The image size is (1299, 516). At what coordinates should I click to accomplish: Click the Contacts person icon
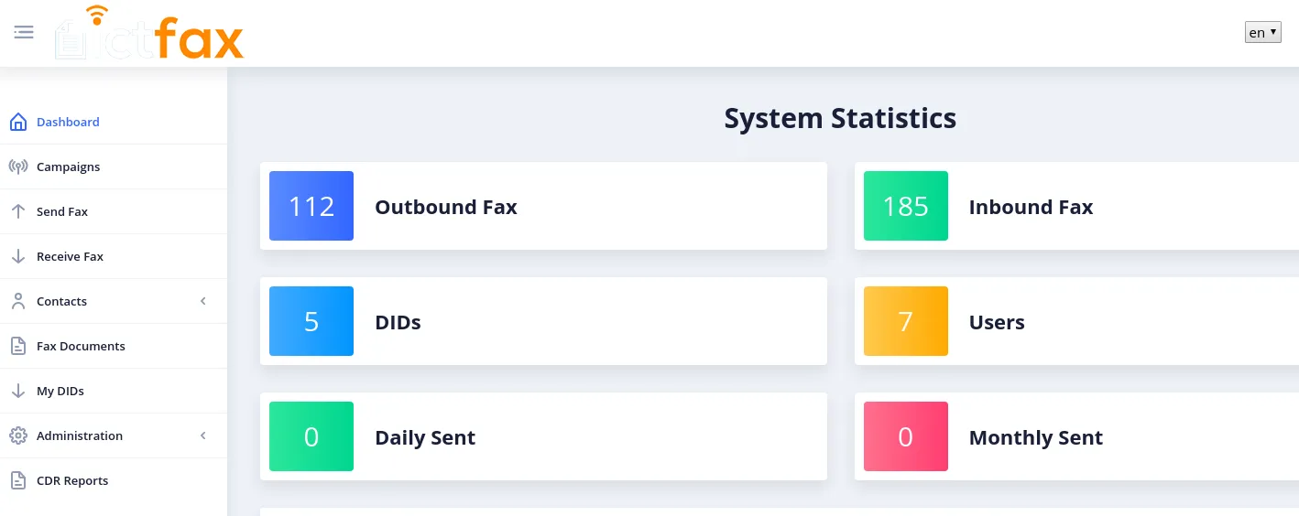coord(17,301)
